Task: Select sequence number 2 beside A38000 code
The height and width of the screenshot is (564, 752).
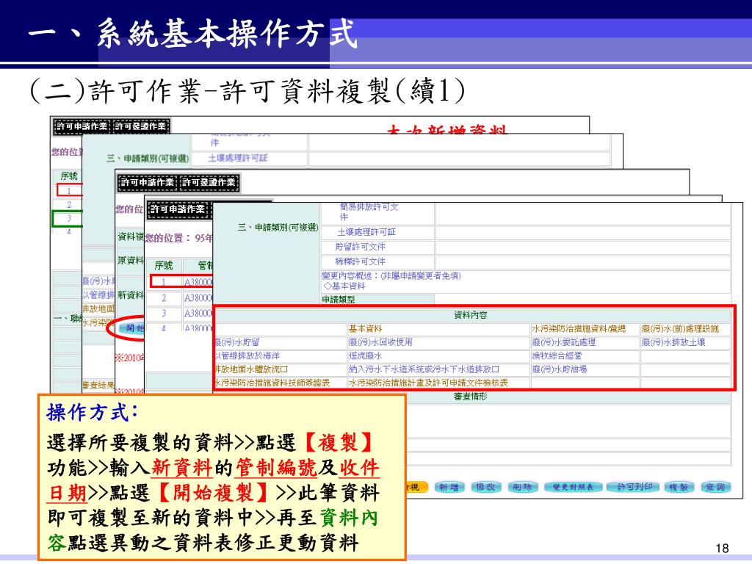Action: point(164,298)
